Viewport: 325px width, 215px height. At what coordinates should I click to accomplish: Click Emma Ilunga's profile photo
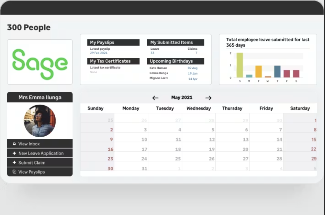(x=40, y=121)
